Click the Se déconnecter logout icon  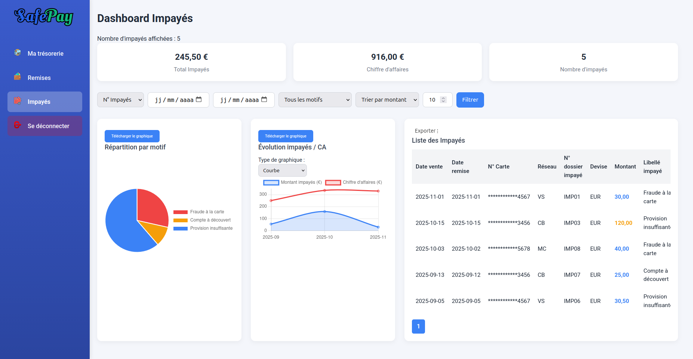coord(18,125)
